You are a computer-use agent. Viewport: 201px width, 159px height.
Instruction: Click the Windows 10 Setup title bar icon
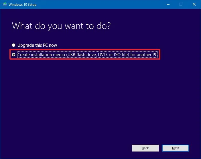pyautogui.click(x=5, y=4)
